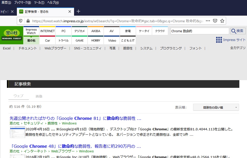Go to the AKIBA site tab
This screenshot has width=247, height=158.
[x=96, y=31]
